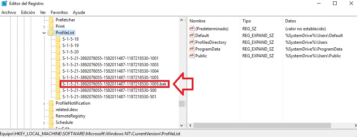
Task: Select the S-1-5-20 subkey
Action: [x=70, y=52]
